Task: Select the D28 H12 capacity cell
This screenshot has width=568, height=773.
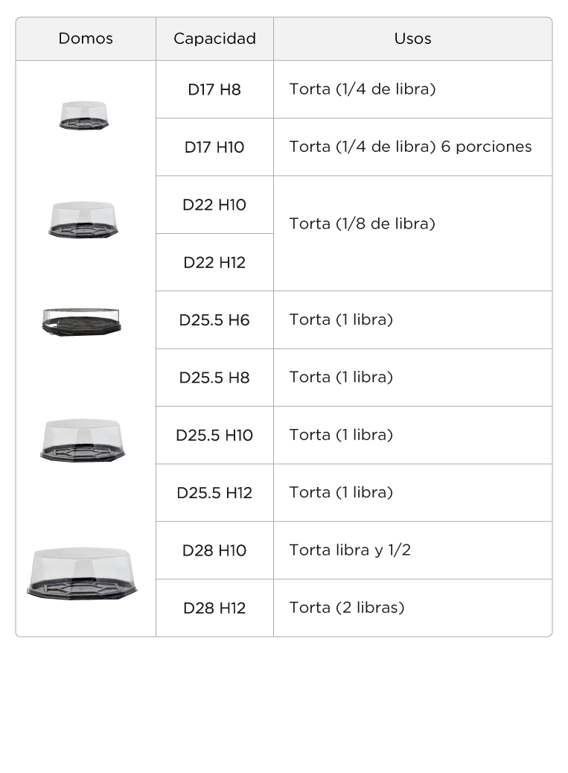Action: (x=215, y=608)
